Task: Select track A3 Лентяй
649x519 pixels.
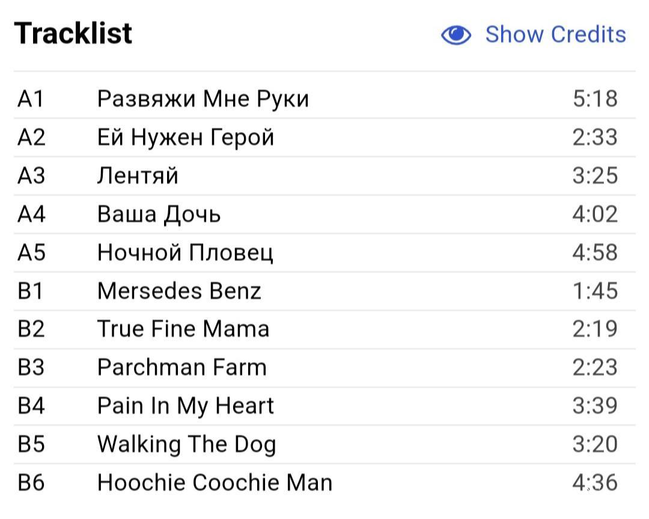Action: (x=324, y=176)
